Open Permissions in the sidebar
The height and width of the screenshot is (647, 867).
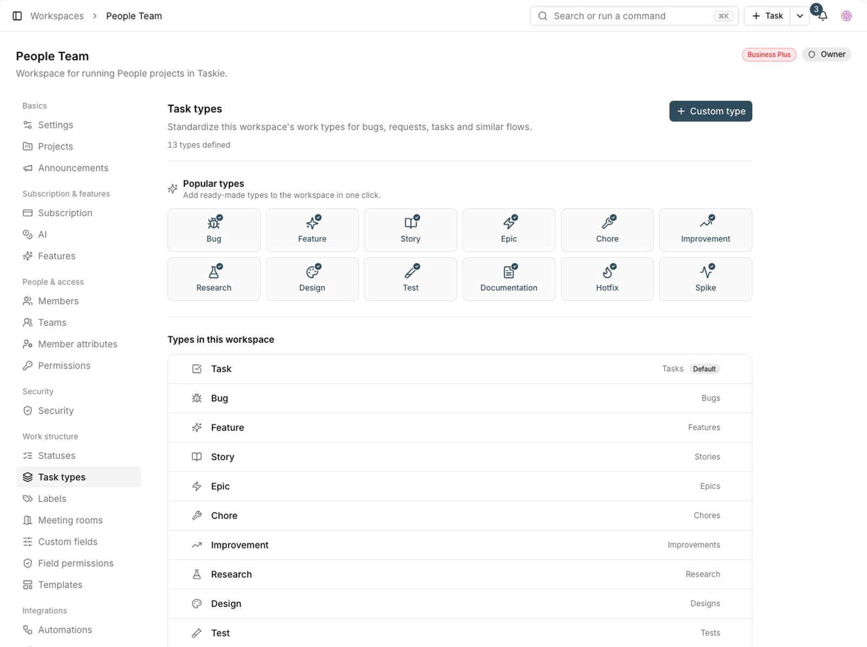click(79, 365)
